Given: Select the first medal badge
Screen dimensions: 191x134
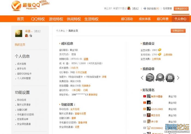Looking at the screenshot, I should click(150, 77).
